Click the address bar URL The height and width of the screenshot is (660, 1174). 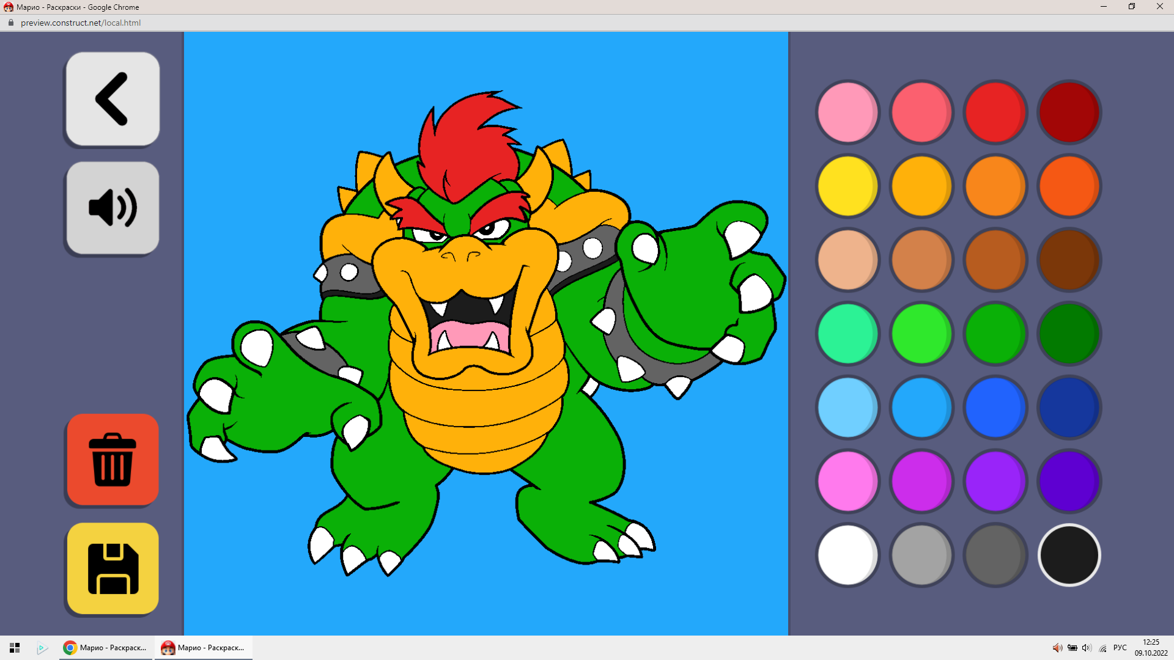(81, 23)
